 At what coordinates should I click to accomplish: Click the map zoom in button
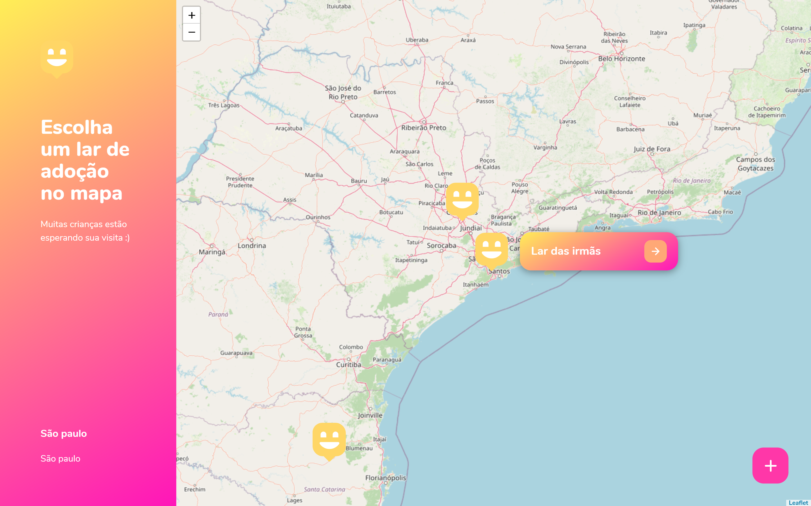[x=191, y=15]
